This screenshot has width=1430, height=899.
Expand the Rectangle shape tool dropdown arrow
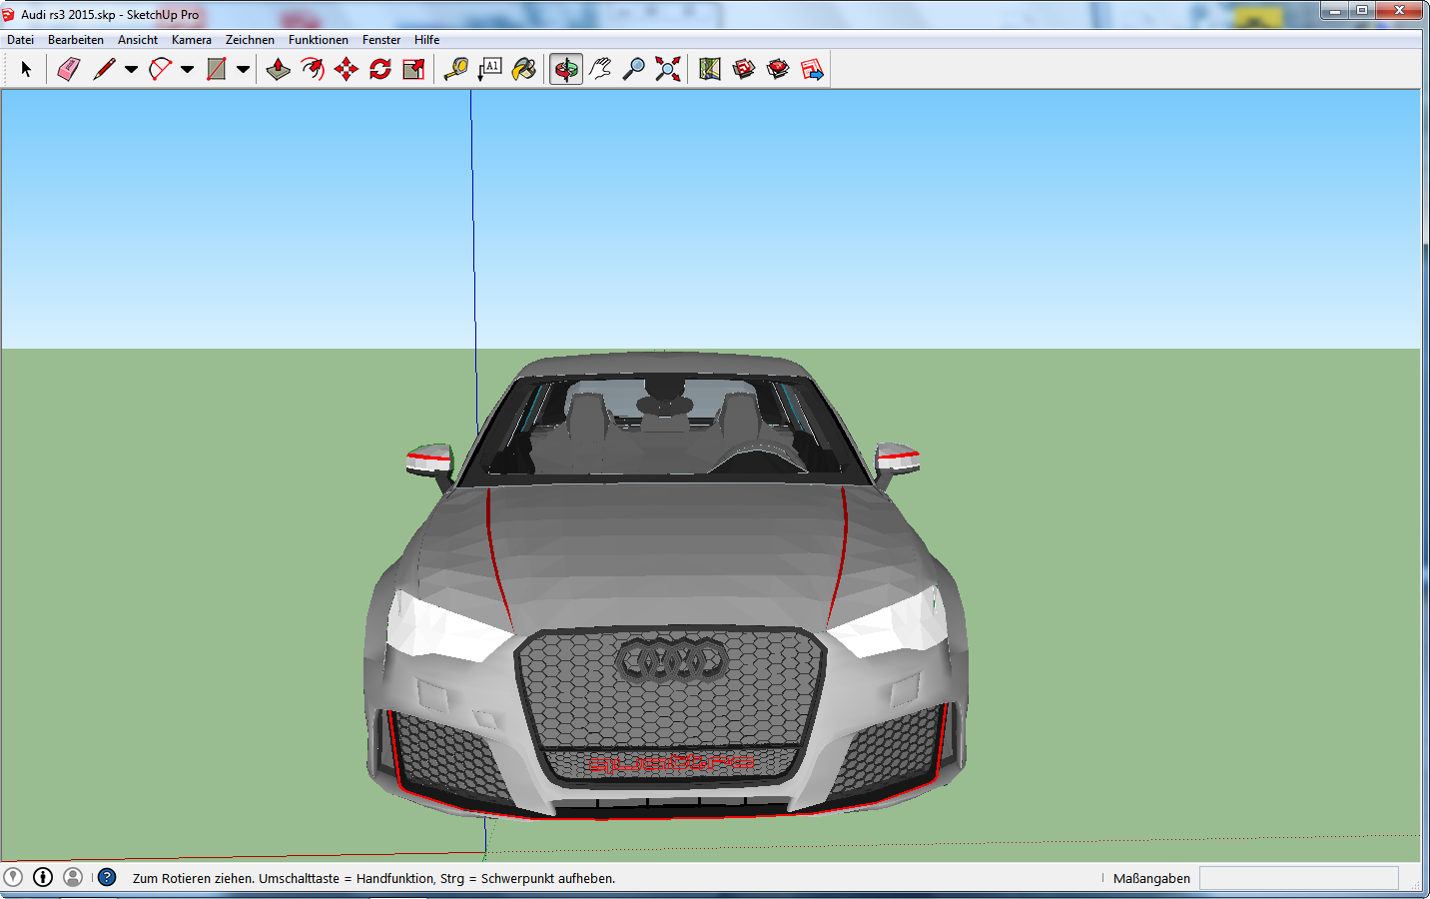(243, 70)
